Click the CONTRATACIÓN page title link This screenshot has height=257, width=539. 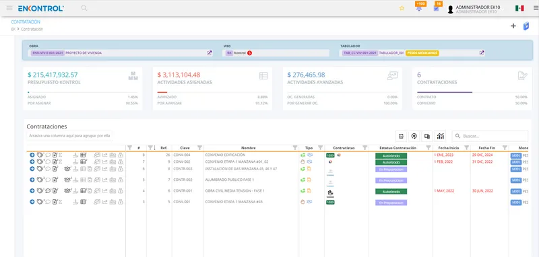tap(26, 22)
